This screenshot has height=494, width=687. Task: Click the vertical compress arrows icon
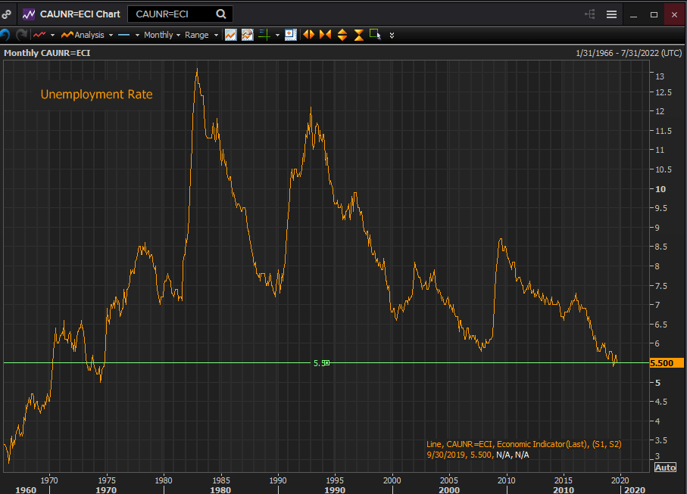(x=358, y=35)
